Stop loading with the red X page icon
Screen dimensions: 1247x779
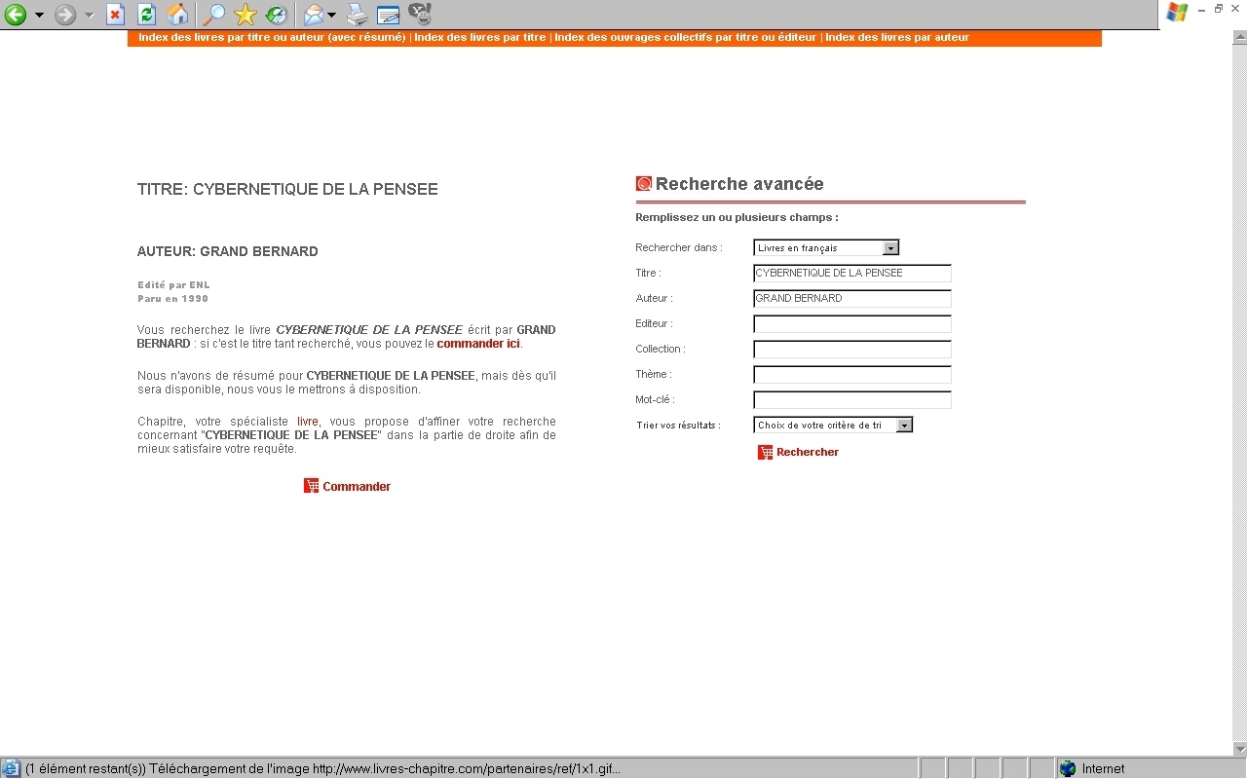[116, 15]
